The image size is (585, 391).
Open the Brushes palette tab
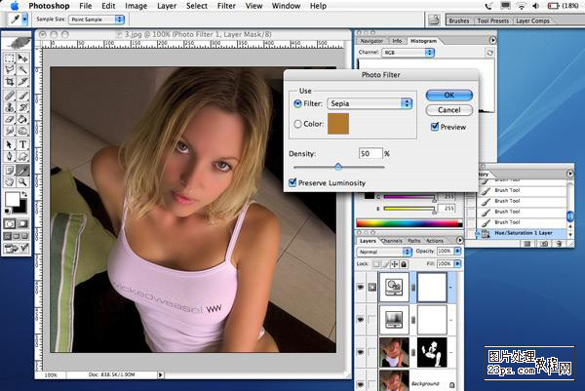click(x=459, y=20)
